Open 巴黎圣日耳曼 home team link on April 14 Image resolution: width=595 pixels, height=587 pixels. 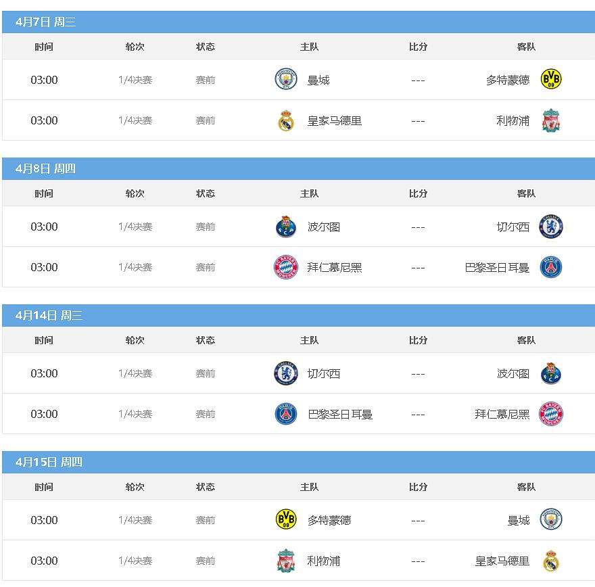pyautogui.click(x=340, y=414)
